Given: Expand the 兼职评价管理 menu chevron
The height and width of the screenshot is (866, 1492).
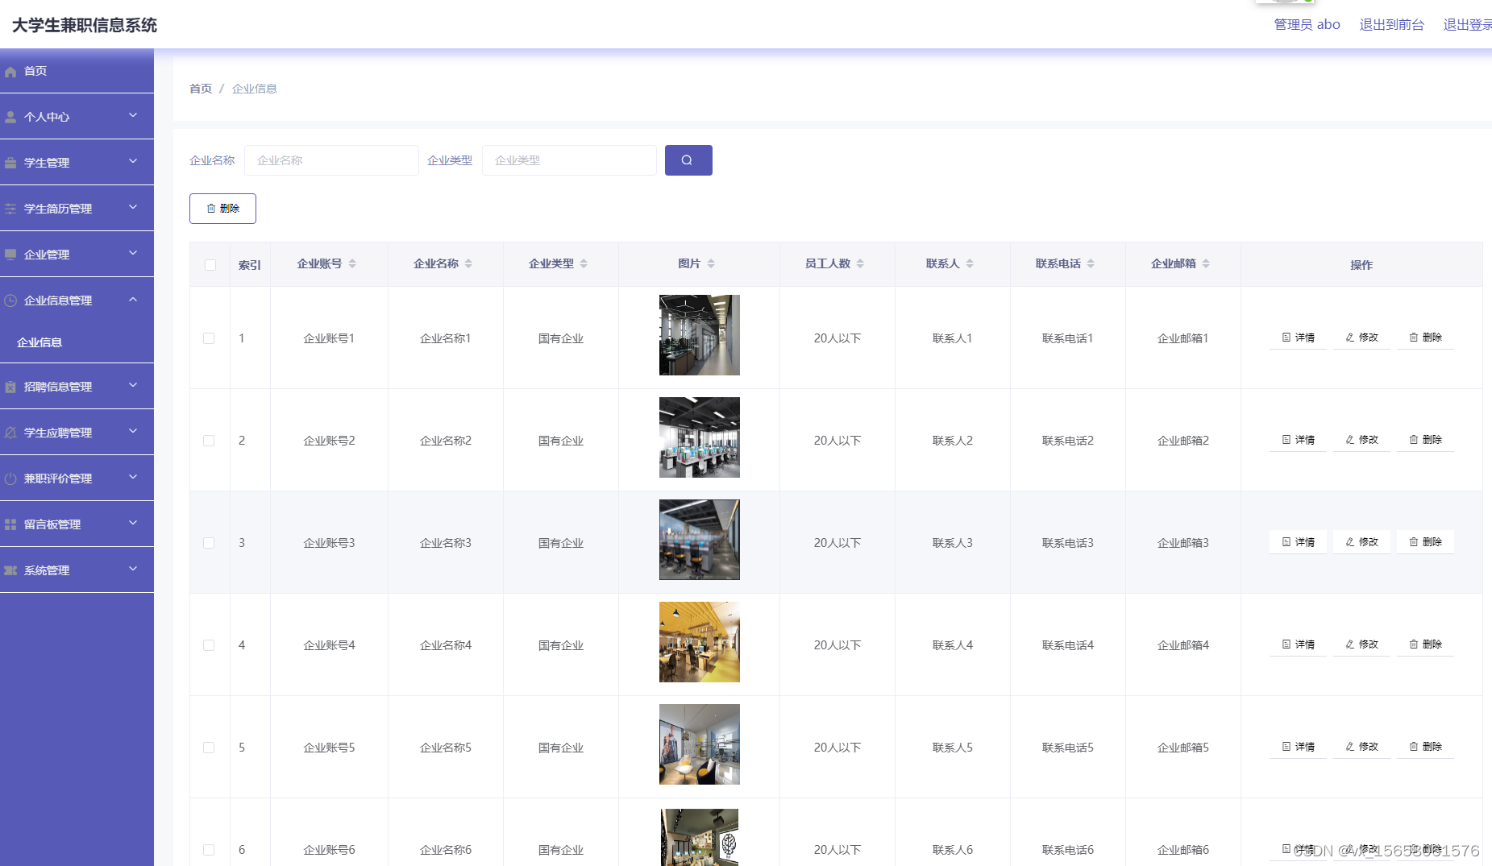Looking at the screenshot, I should click(x=133, y=477).
